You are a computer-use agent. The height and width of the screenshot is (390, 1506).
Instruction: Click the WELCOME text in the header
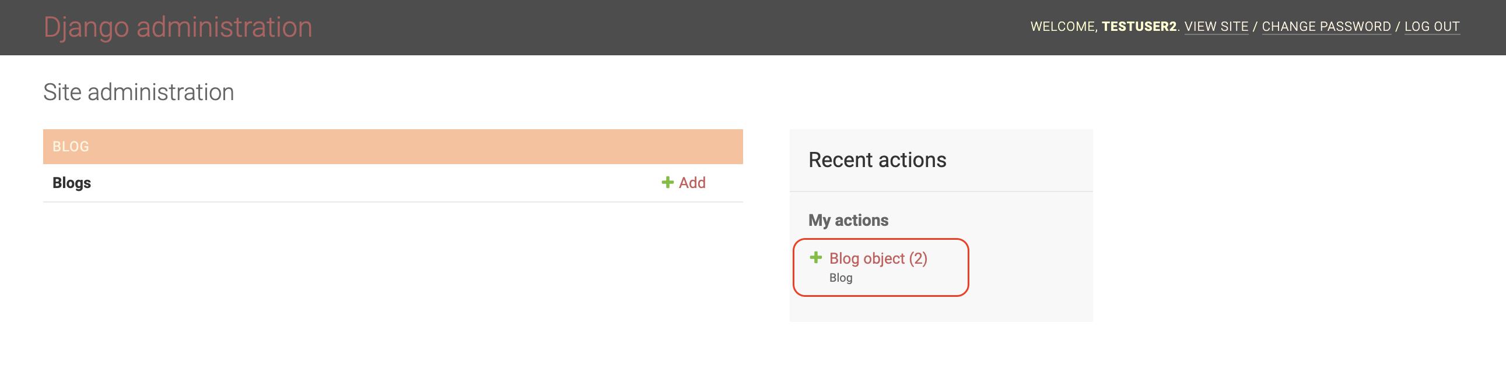pos(1063,27)
